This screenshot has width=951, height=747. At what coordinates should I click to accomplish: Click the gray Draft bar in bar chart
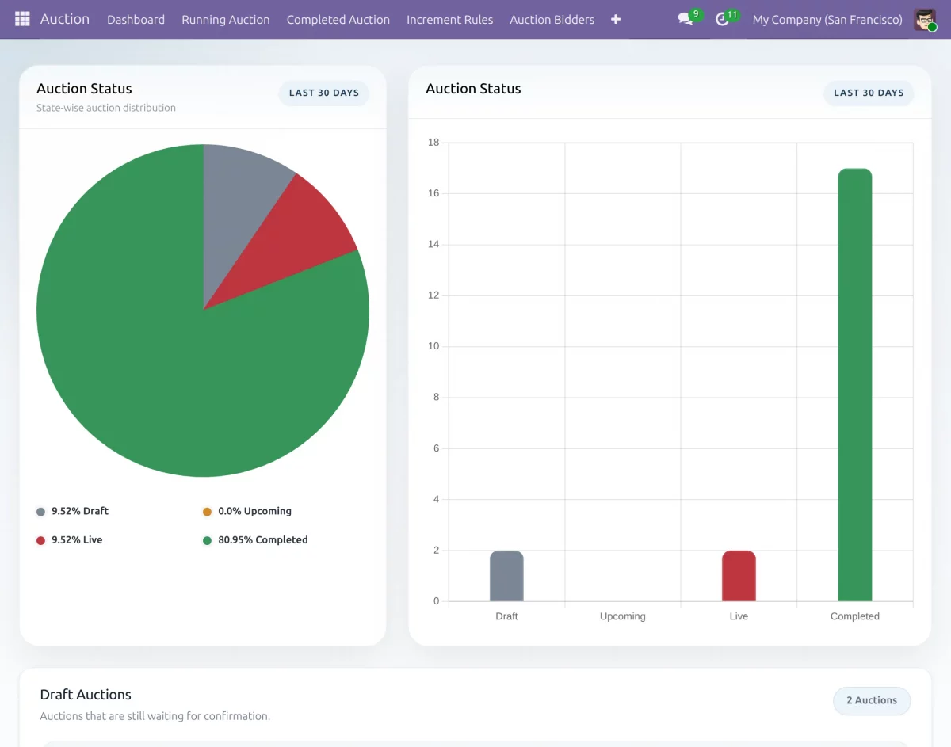[x=506, y=576]
